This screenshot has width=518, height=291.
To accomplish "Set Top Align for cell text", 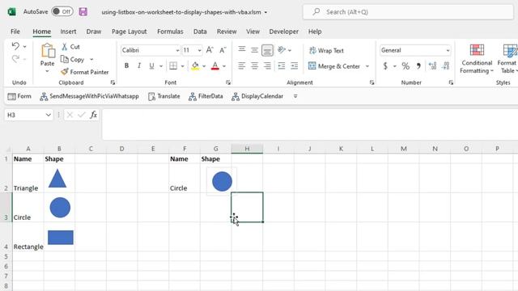I will 242,50.
